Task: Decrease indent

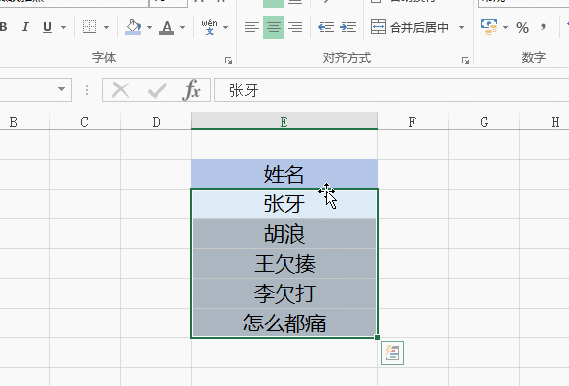Action: (326, 27)
